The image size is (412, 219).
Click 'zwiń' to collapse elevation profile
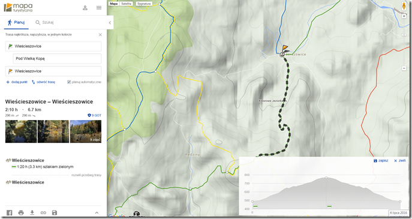click(399, 161)
